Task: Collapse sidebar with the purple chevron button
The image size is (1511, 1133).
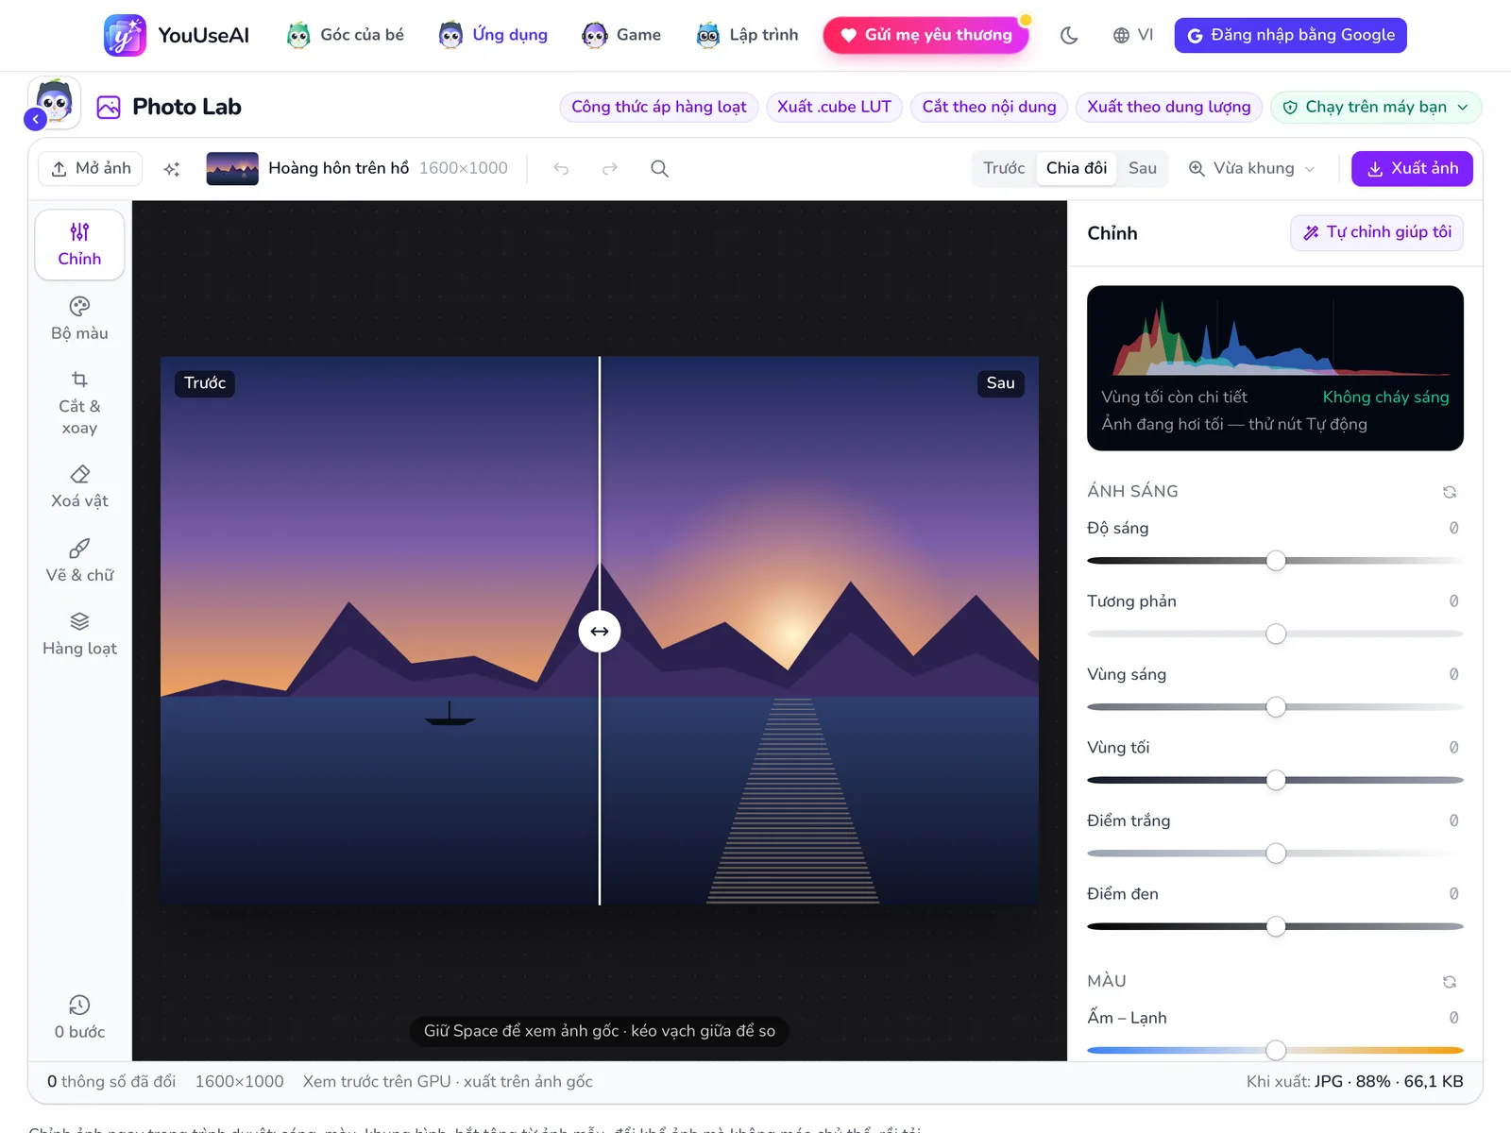Action: [x=35, y=119]
